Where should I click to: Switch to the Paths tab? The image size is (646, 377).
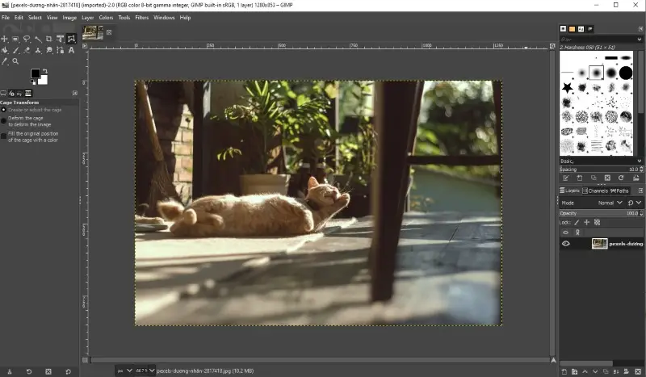[619, 191]
